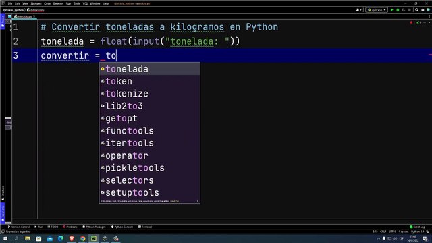432x243 pixels.
Task: Open Problems tool window
Action: [70, 227]
